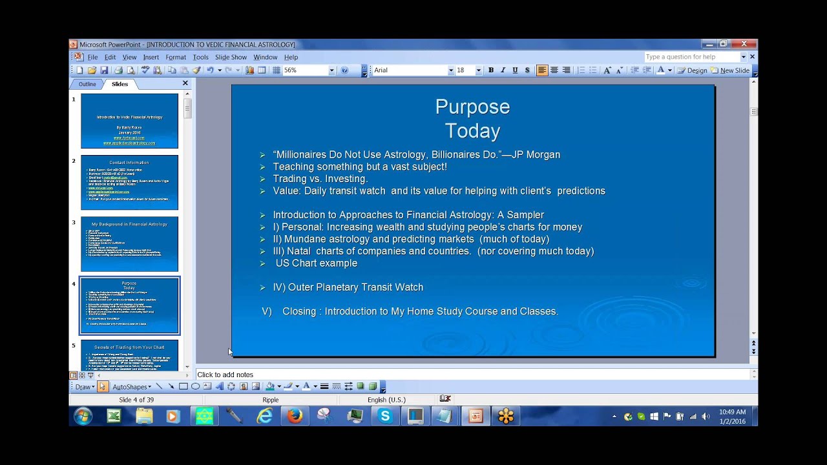Open the File menu
This screenshot has width=827, height=465.
92,57
